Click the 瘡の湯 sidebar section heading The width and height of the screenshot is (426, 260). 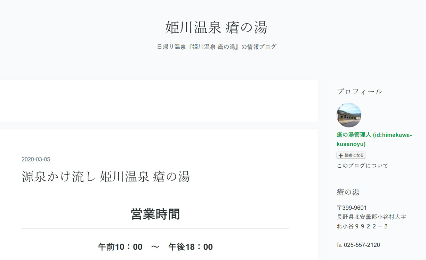click(348, 192)
